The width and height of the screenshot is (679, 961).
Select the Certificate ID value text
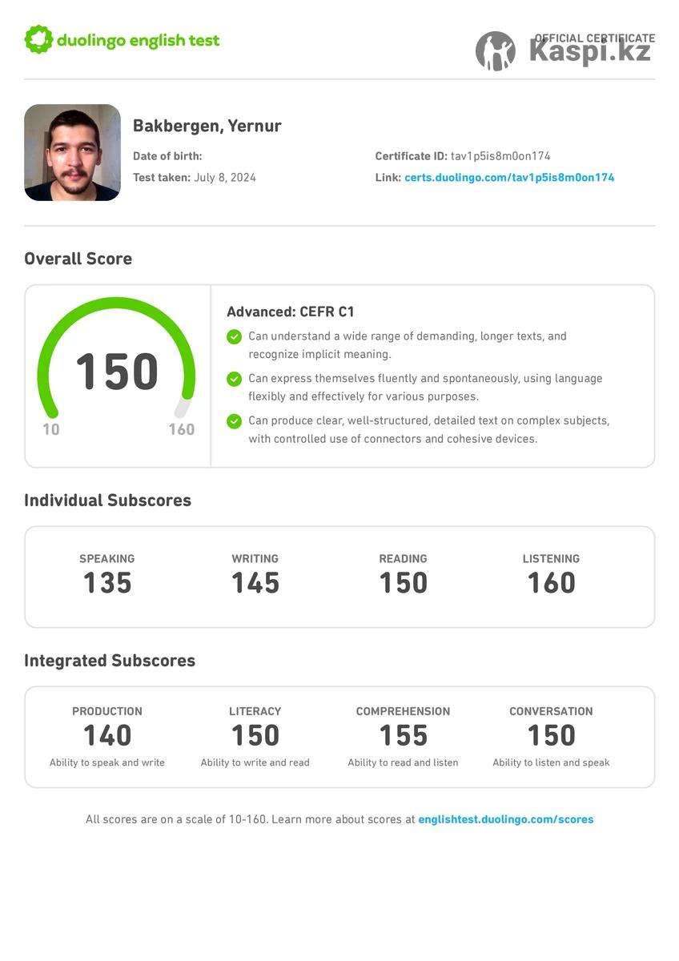tap(500, 156)
